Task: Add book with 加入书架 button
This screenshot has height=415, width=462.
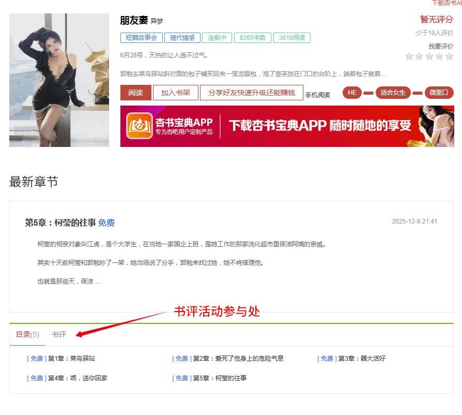Action: pyautogui.click(x=175, y=93)
